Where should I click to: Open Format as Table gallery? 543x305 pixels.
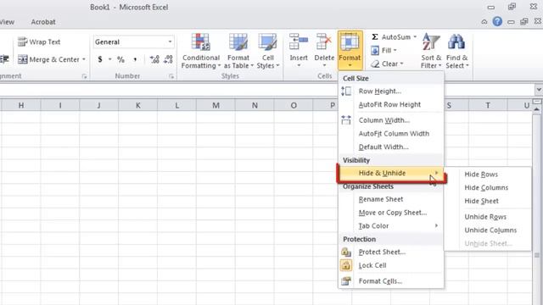point(238,51)
